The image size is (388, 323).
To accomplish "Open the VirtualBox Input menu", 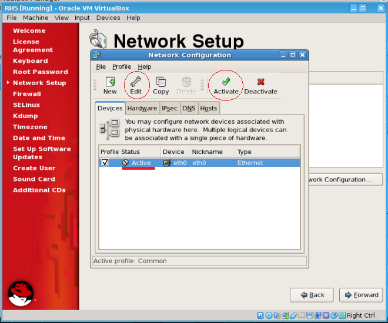I will [x=82, y=18].
